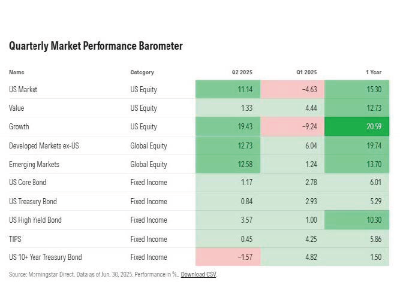Click the red -9.24 Growth Q1 cell
Viewport: 400px width, 282px height.
pyautogui.click(x=292, y=127)
